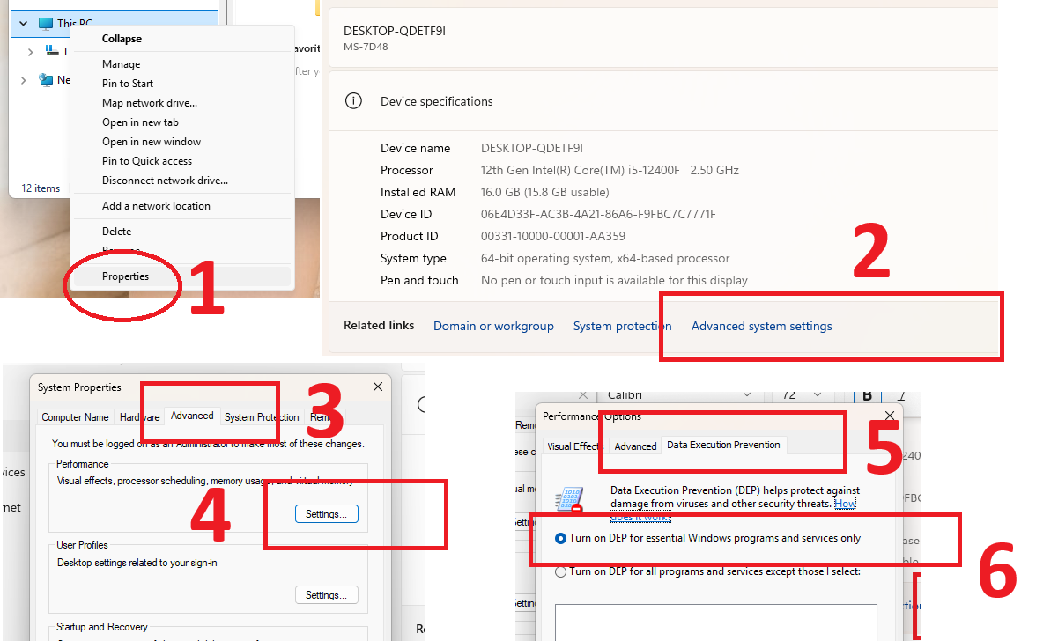Click the This PC monitor icon

pyautogui.click(x=46, y=24)
